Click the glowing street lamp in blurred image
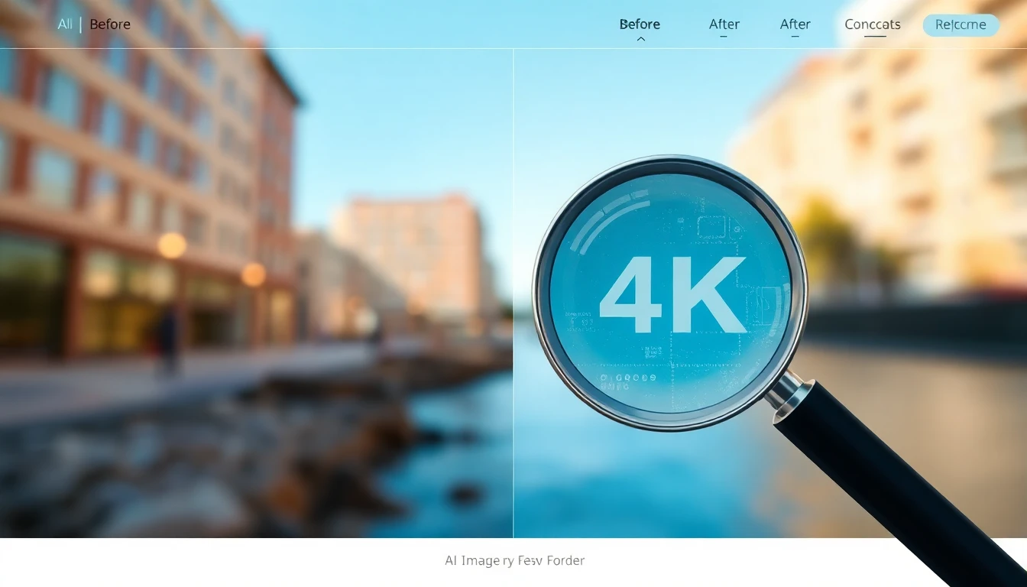The width and height of the screenshot is (1027, 587). [172, 246]
